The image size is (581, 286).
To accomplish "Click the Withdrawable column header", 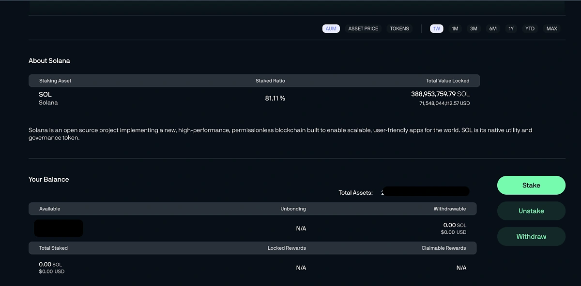I will 450,209.
